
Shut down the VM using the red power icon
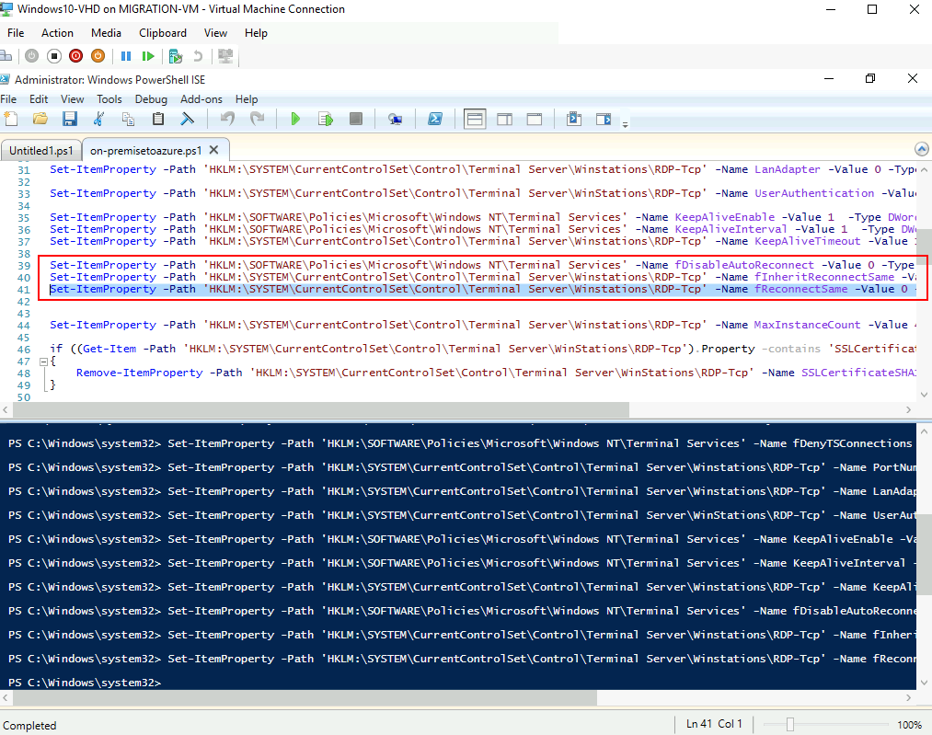[76, 56]
